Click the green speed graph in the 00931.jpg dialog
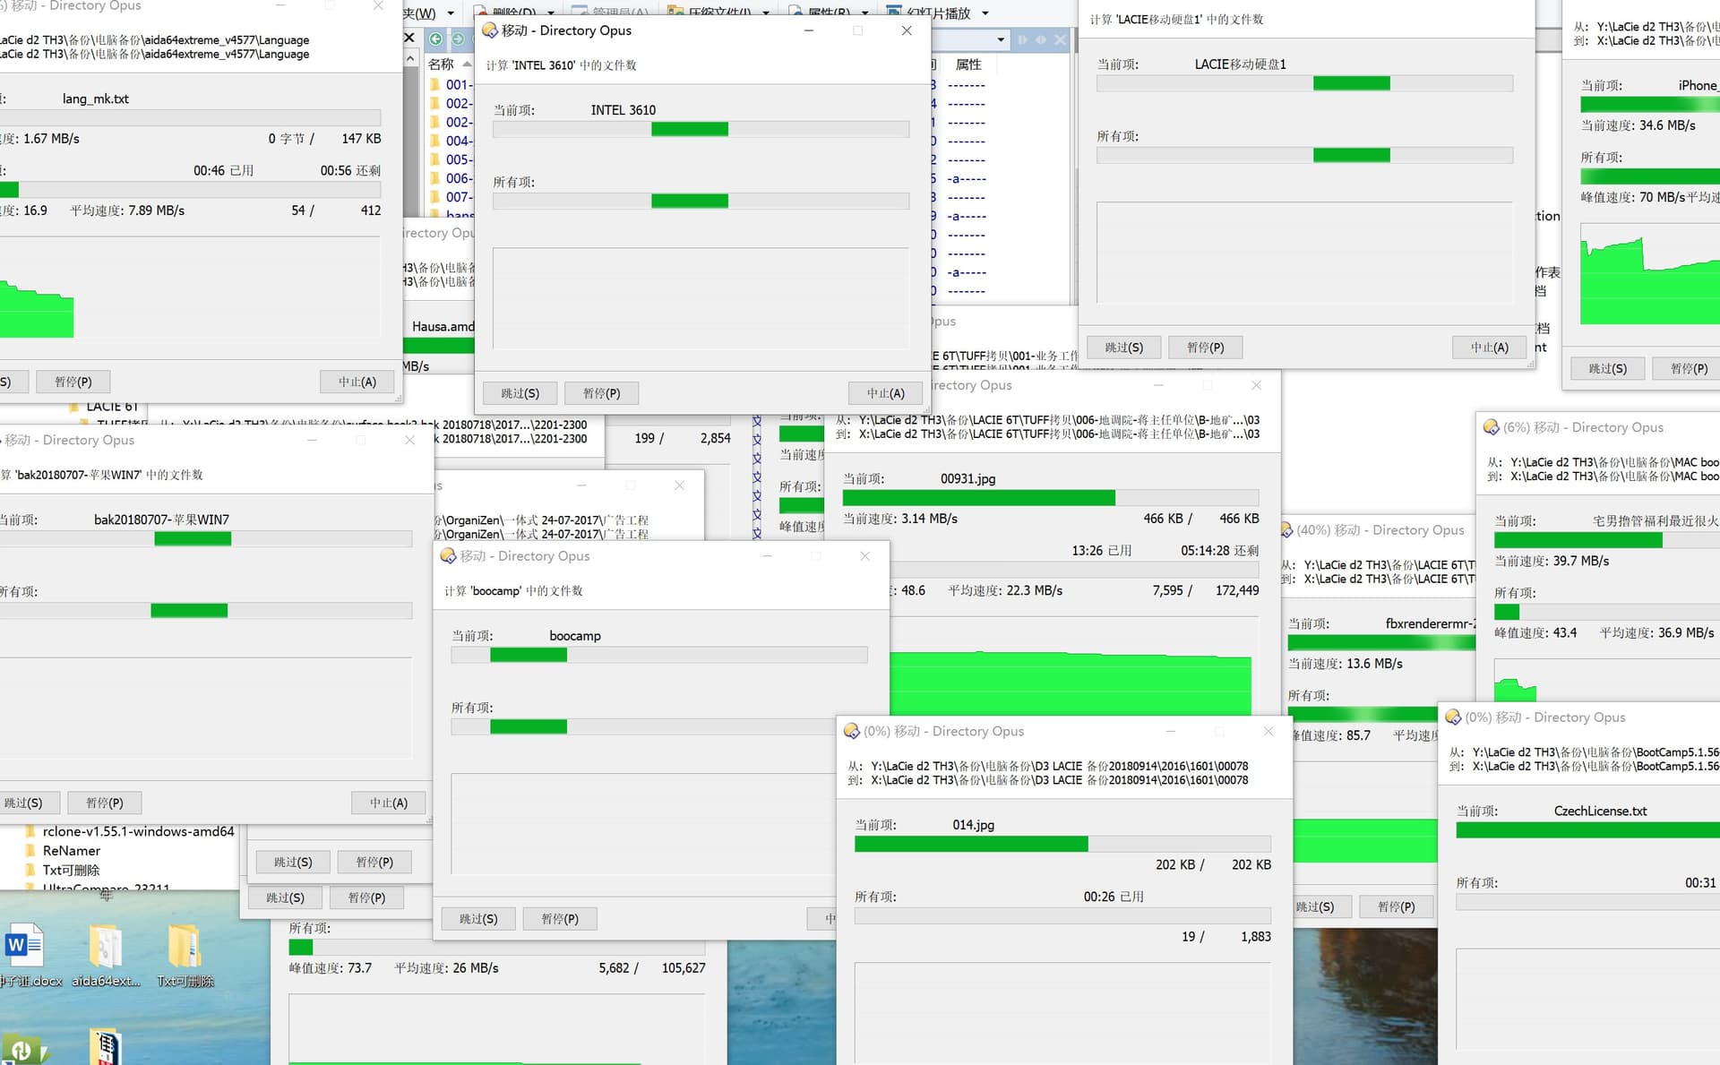This screenshot has height=1065, width=1720. coord(1071,683)
